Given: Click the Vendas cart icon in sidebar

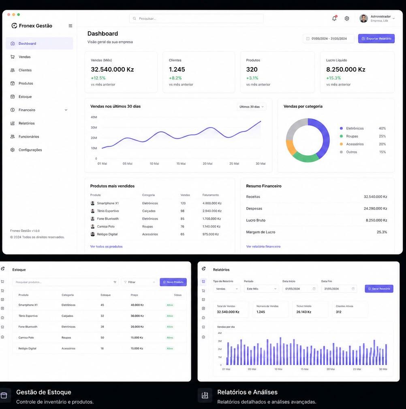Looking at the screenshot, I should (13, 57).
